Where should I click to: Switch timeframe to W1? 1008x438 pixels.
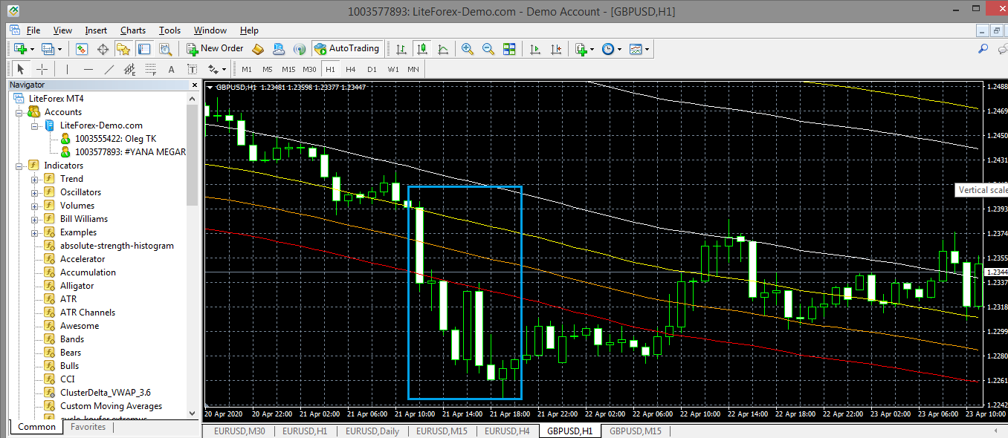tap(392, 69)
